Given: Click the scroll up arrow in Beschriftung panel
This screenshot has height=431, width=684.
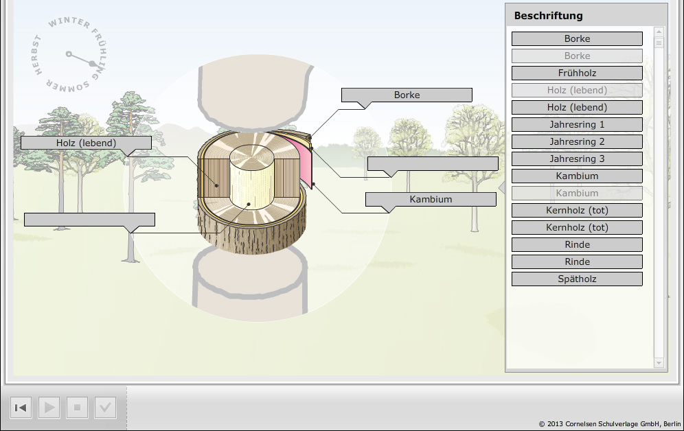Looking at the screenshot, I should 659,32.
